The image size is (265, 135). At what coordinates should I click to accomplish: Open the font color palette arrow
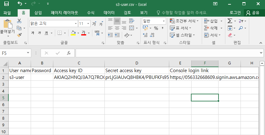pos(89,33)
